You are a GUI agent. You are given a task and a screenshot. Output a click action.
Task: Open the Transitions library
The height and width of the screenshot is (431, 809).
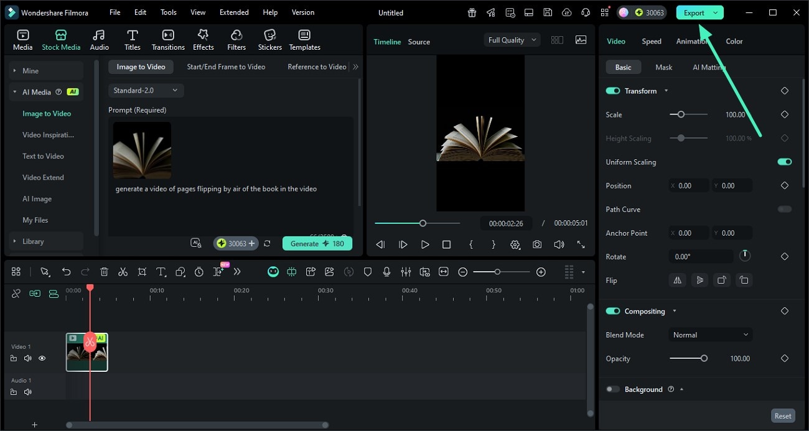point(167,39)
